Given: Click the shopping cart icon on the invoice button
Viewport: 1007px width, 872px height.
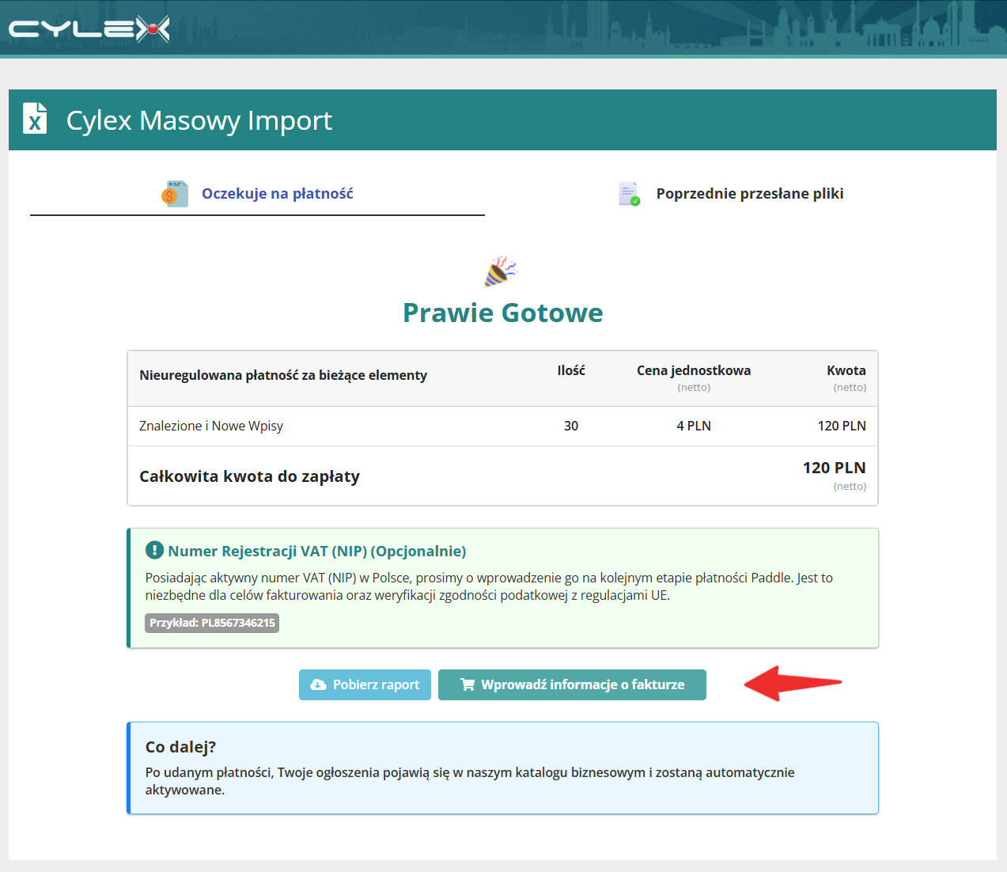Looking at the screenshot, I should [468, 684].
